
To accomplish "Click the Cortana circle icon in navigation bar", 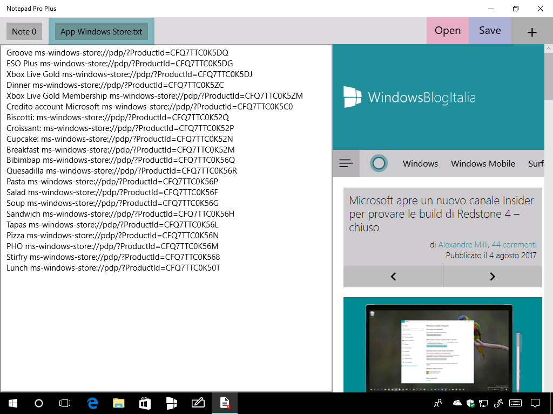I will coord(379,163).
